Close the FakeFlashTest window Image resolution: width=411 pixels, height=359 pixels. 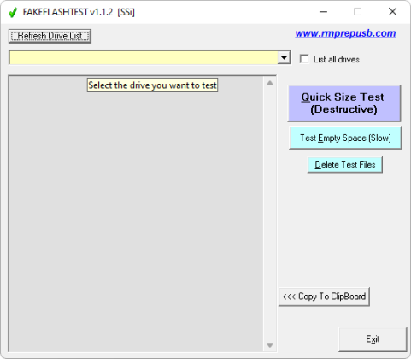[392, 12]
